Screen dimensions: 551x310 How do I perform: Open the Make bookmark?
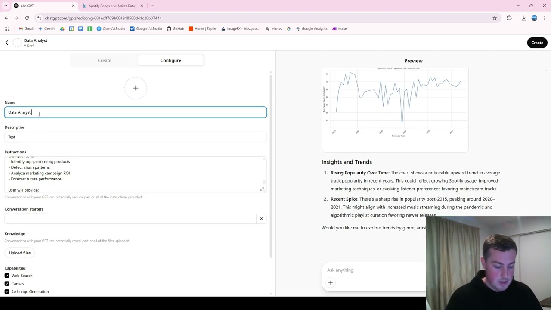339,28
